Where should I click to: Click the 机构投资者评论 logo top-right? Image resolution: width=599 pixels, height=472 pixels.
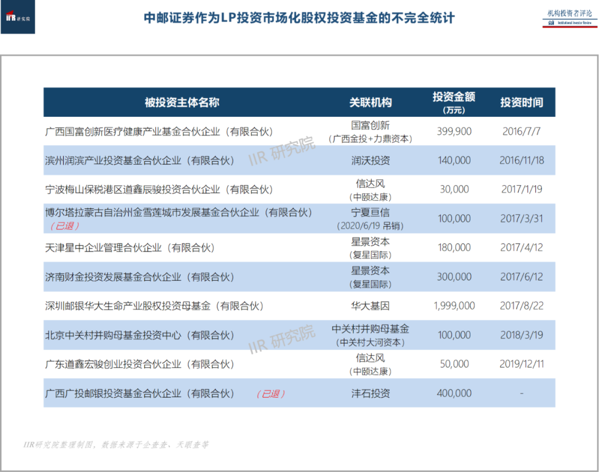[x=570, y=18]
